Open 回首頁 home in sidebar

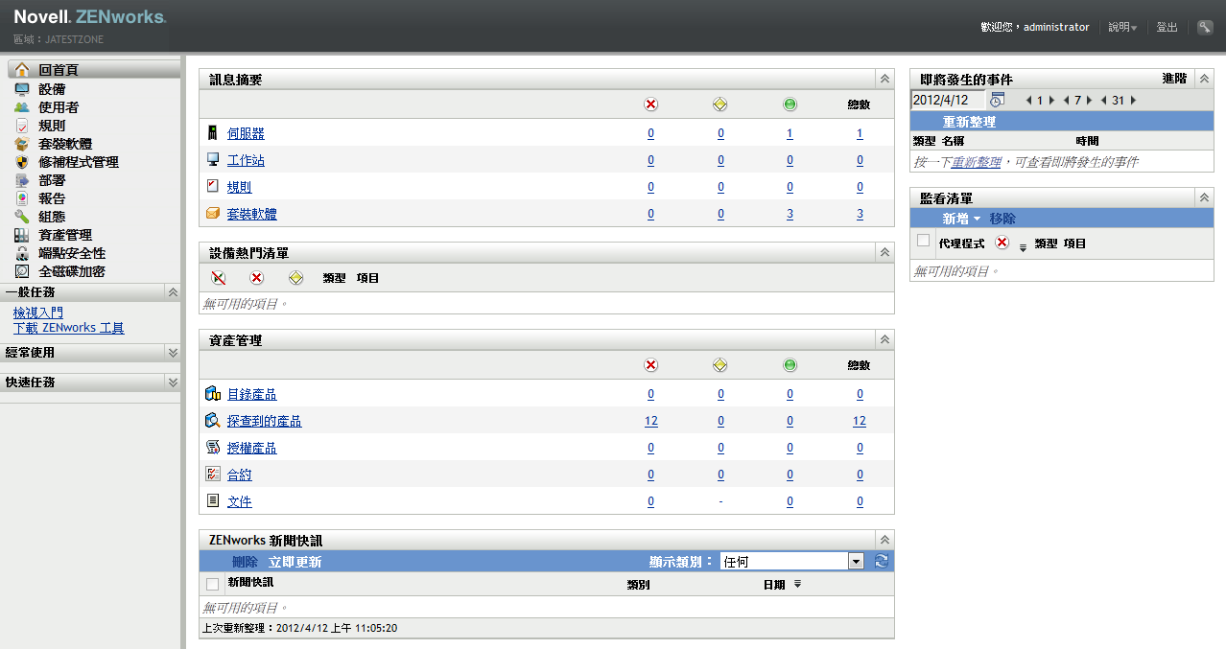[x=59, y=70]
